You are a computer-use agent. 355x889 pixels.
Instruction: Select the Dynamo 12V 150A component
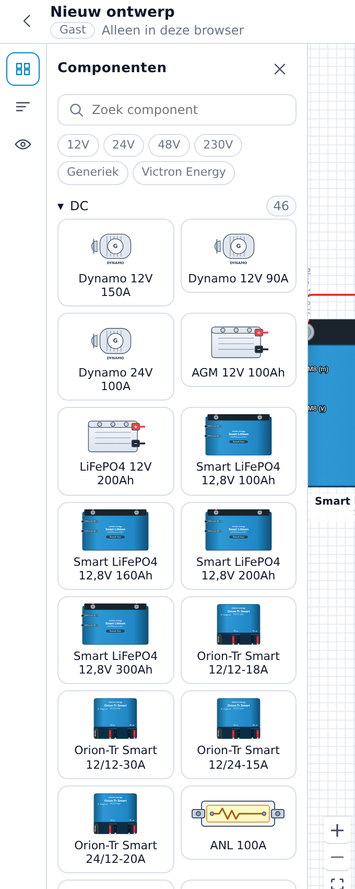[x=116, y=263]
